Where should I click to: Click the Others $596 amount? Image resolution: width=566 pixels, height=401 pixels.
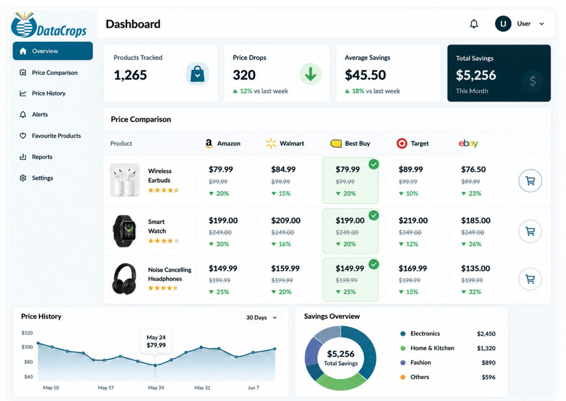[x=489, y=377]
